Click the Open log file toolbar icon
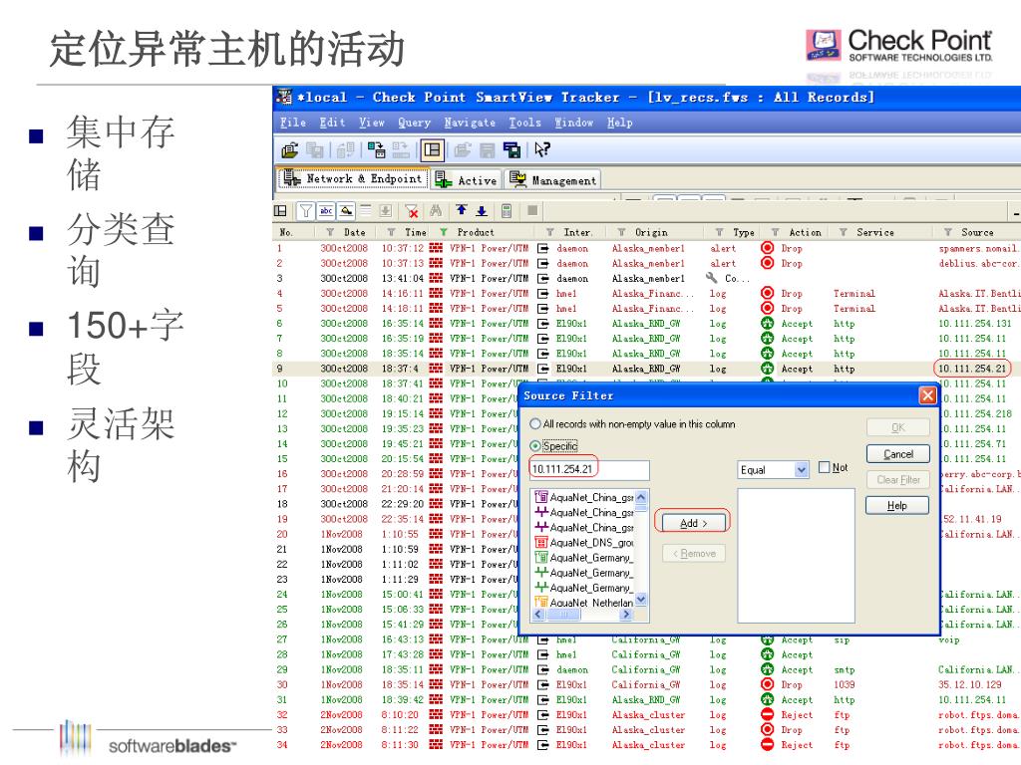This screenshot has width=1021, height=765. [x=290, y=151]
